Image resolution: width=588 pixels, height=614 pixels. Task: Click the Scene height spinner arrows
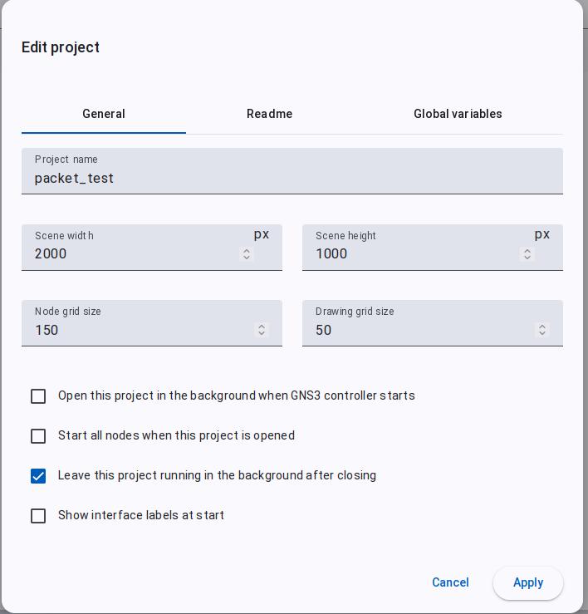527,253
